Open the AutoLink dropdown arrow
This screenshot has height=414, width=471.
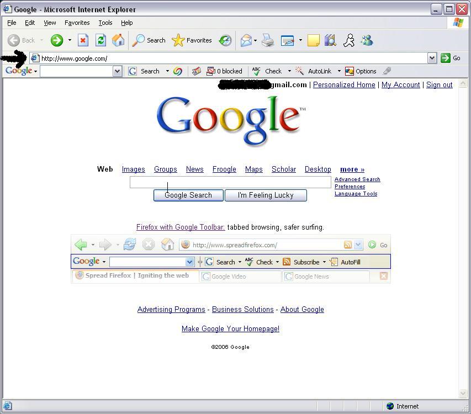(x=339, y=71)
